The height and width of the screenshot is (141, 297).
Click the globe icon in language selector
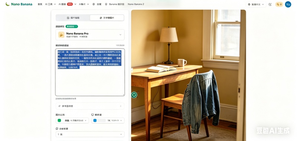249,4
